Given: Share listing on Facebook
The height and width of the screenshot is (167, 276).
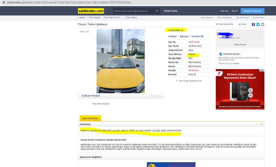Looking at the screenshot, I should click(253, 24).
